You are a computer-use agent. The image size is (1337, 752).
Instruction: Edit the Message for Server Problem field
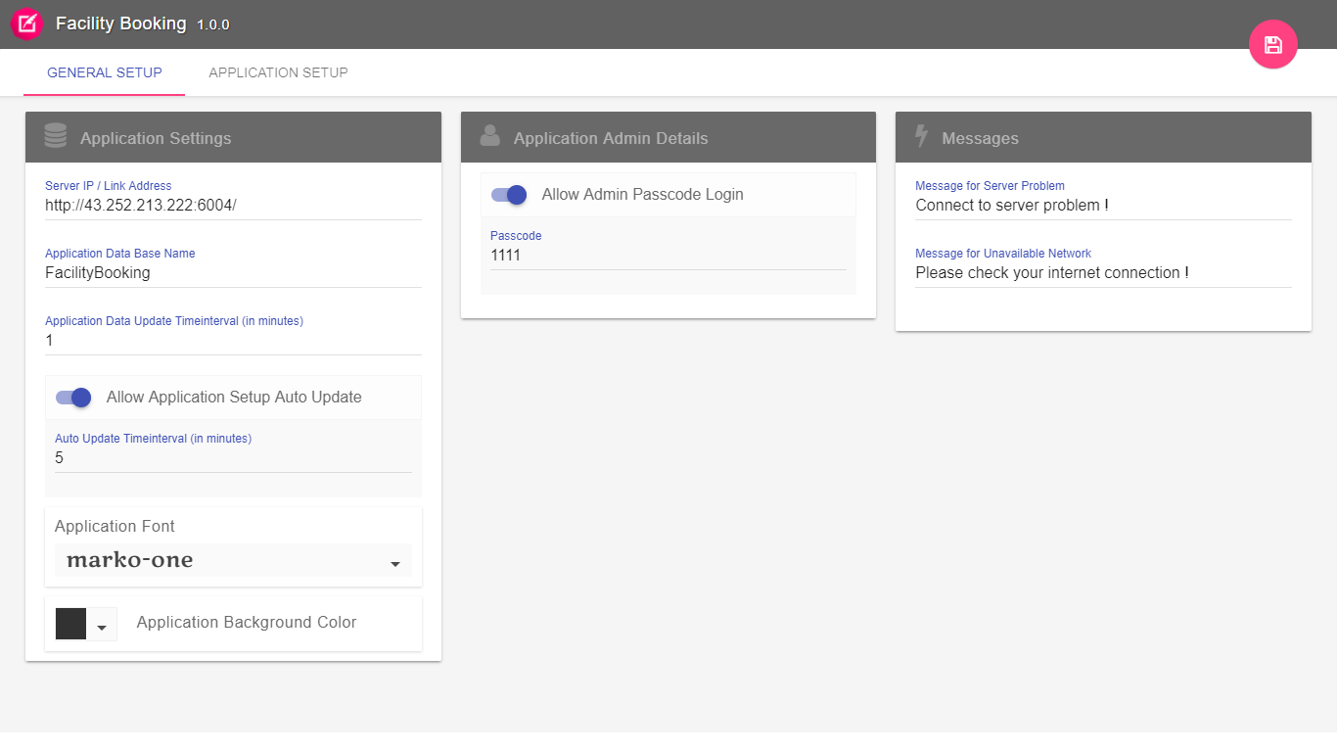[1103, 206]
